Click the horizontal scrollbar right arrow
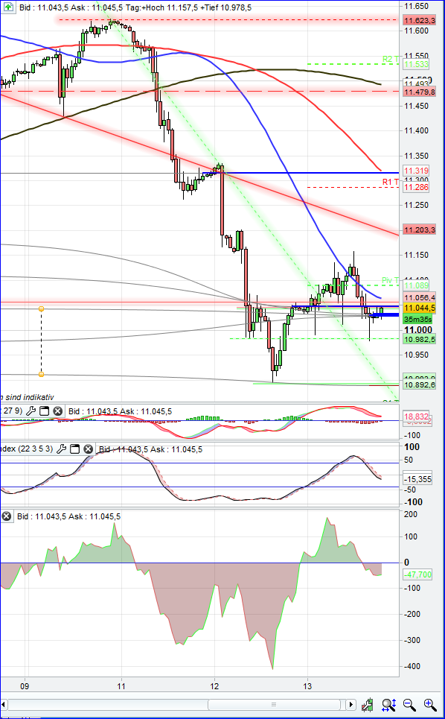Screen dimensions: 445x719 pos(350,704)
